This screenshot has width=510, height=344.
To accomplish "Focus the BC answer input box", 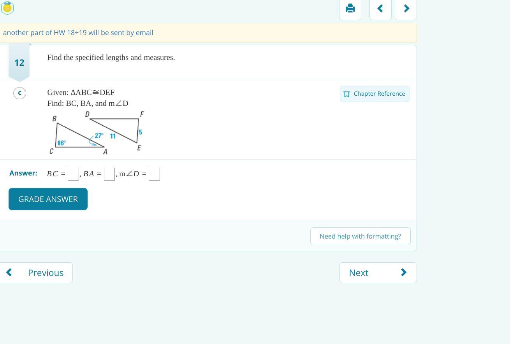I will point(73,174).
